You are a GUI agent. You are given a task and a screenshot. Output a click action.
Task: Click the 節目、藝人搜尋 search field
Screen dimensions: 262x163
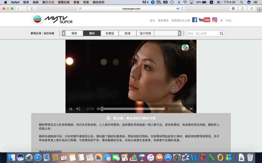click(203, 33)
